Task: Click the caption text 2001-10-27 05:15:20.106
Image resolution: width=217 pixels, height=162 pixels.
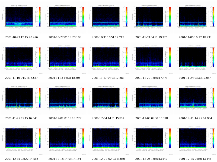Action: tap(65, 37)
